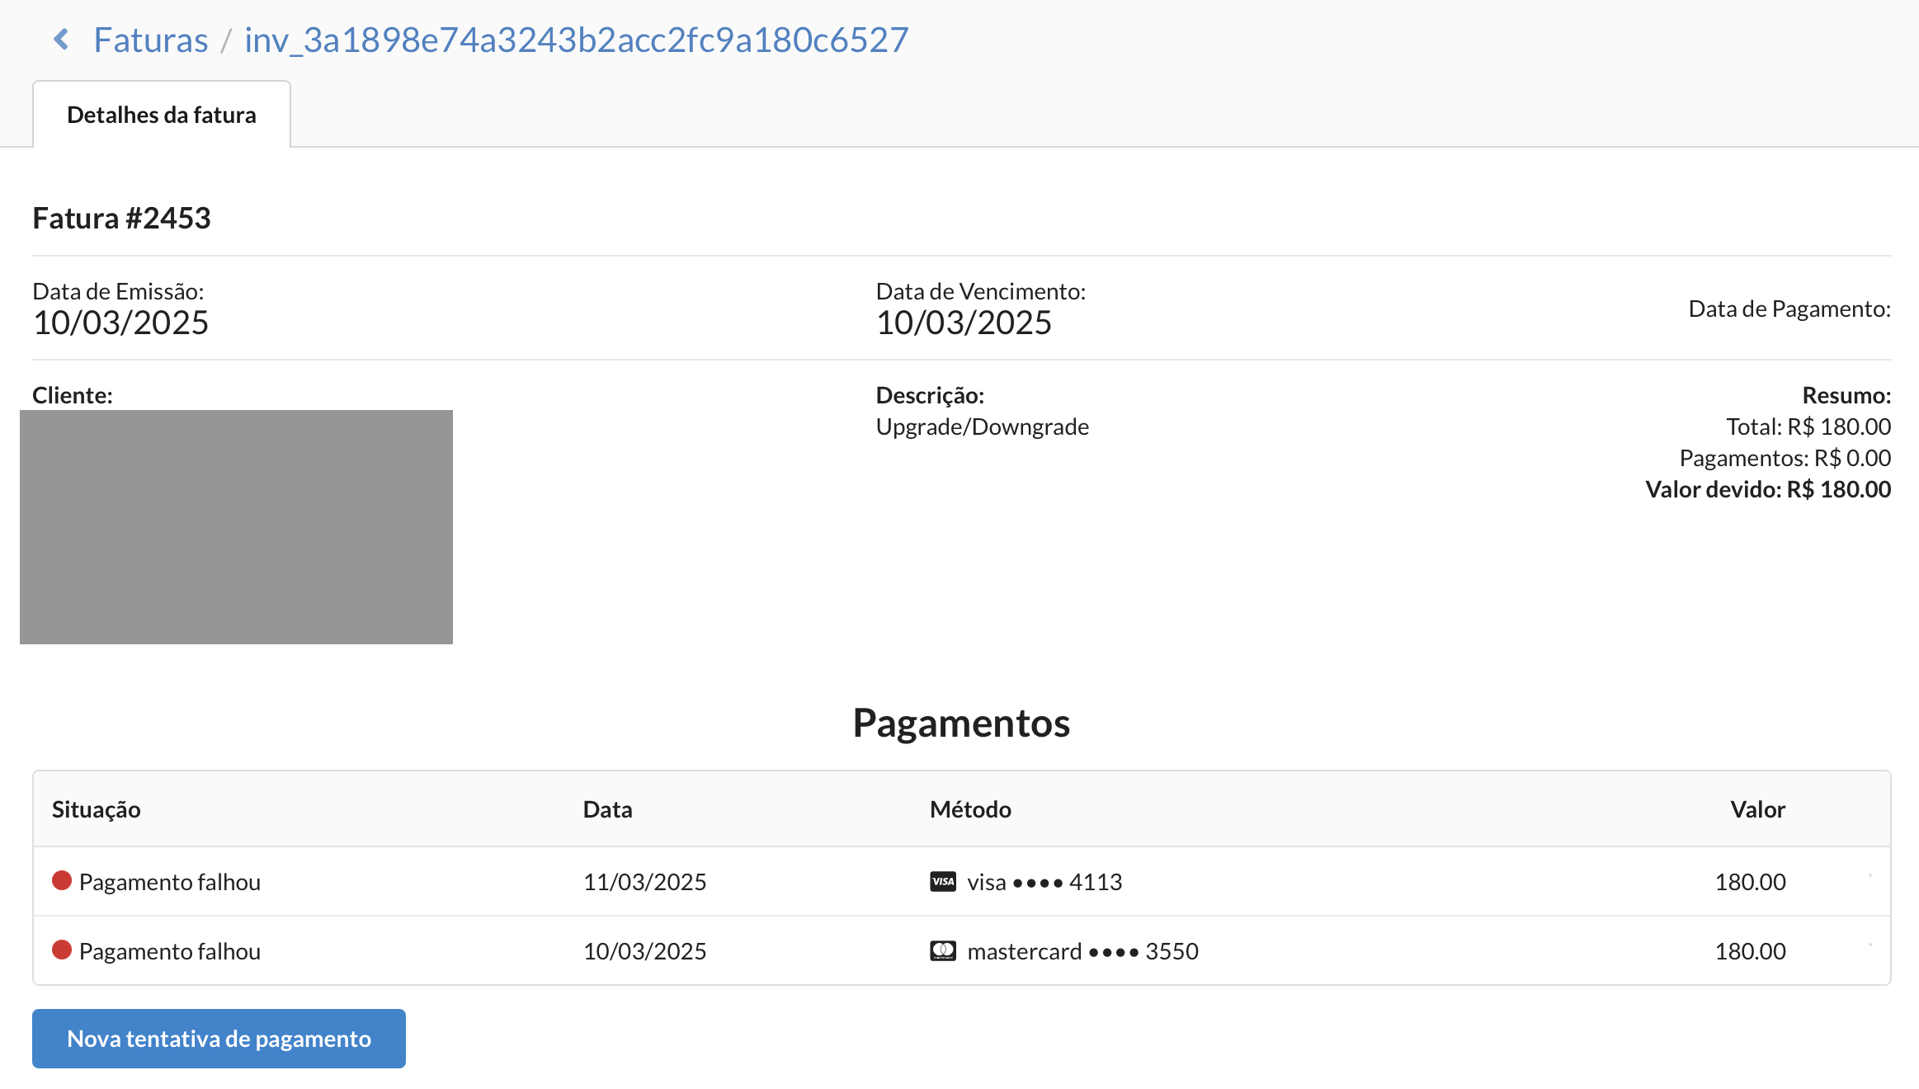Click red status dot of 11/03/2025 payment
This screenshot has height=1089, width=1919.
coord(62,880)
